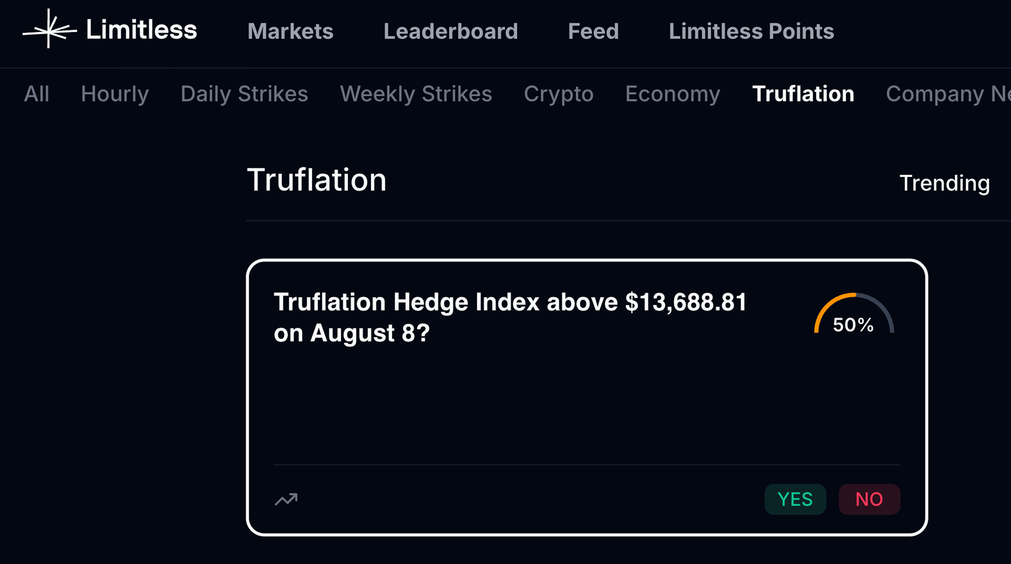Select the Economy tab

tap(672, 94)
